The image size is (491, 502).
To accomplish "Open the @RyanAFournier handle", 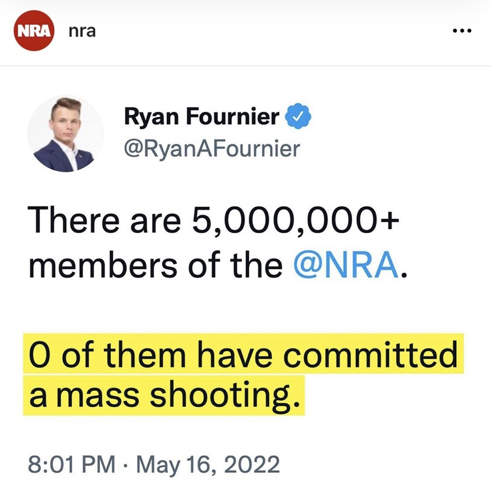I will pyautogui.click(x=212, y=149).
